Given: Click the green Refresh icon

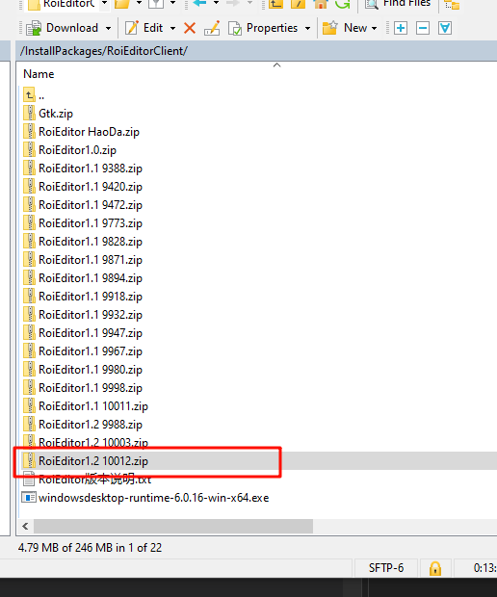Looking at the screenshot, I should pyautogui.click(x=342, y=4).
